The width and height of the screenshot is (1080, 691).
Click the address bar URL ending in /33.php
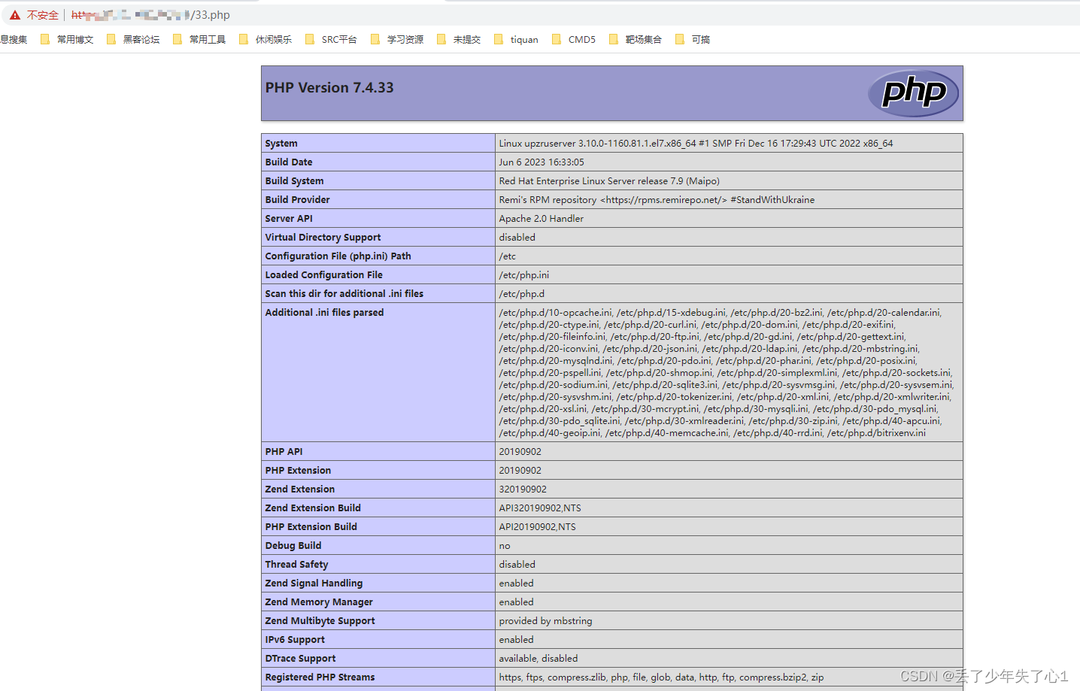[x=150, y=15]
